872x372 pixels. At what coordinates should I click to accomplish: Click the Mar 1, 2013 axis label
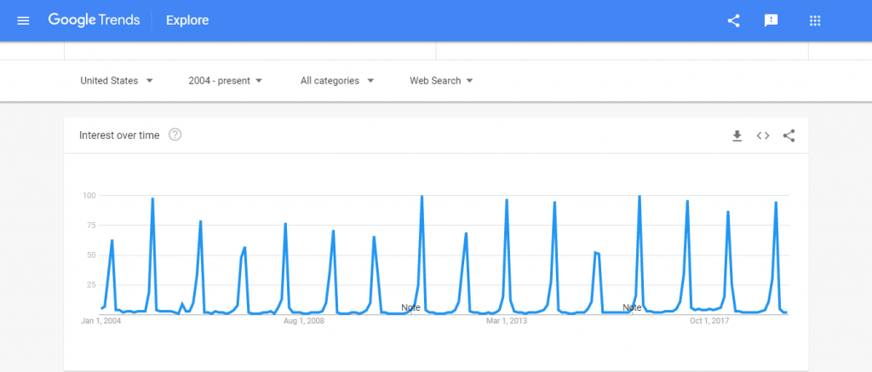pyautogui.click(x=508, y=322)
